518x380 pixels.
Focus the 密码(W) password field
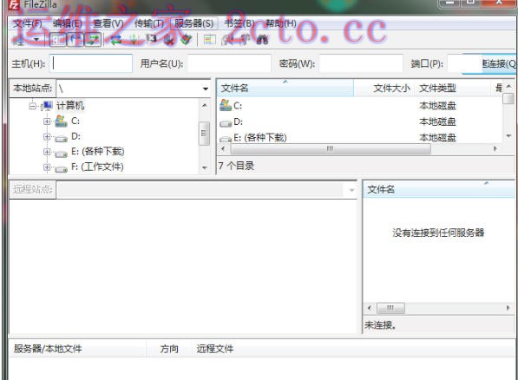361,63
